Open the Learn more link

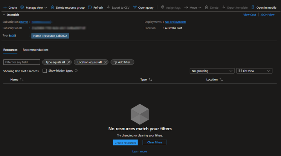point(139,151)
